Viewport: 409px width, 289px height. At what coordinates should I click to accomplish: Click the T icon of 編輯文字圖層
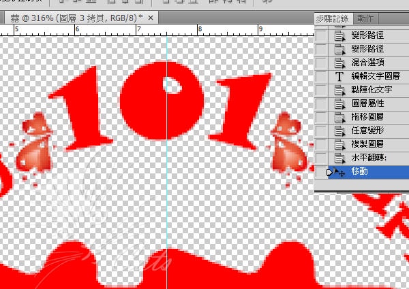click(x=339, y=76)
